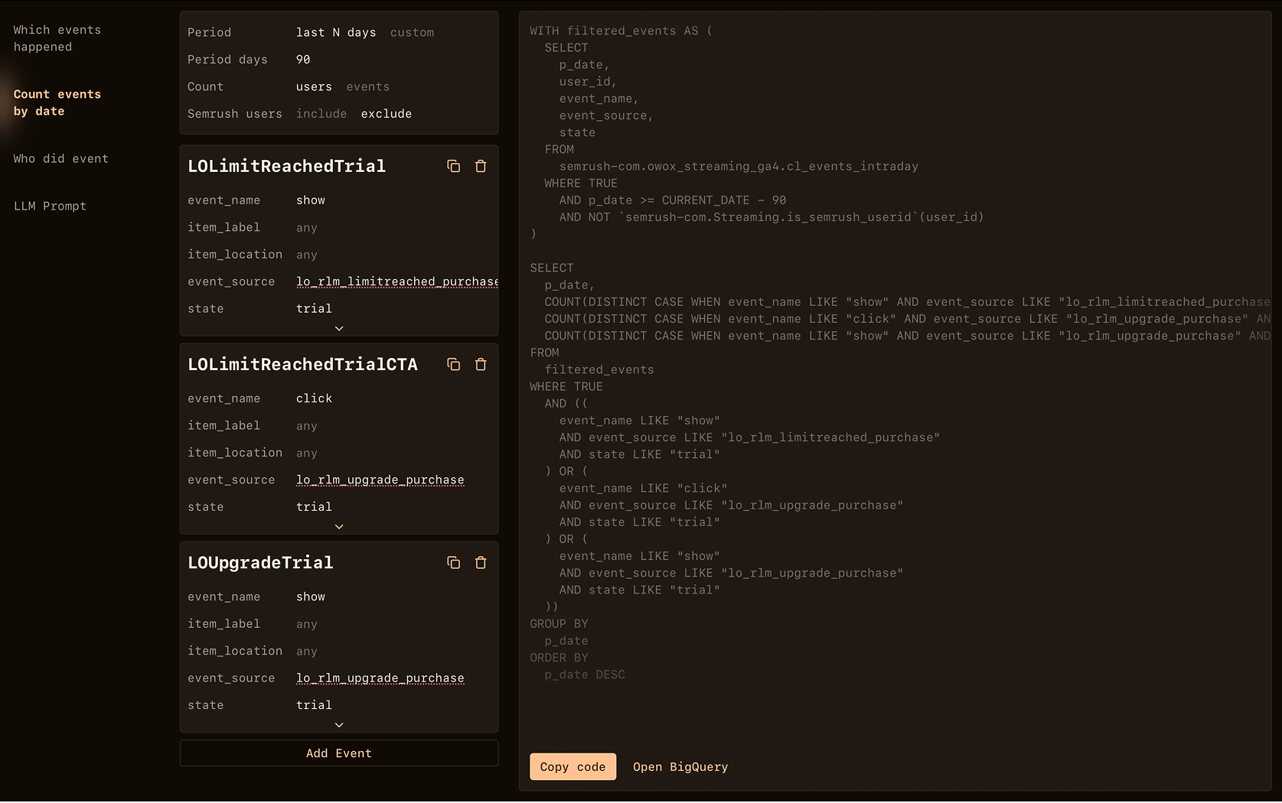
Task: Edit item_location 'any' in LOLimitReachedTrialCTA
Action: (307, 452)
